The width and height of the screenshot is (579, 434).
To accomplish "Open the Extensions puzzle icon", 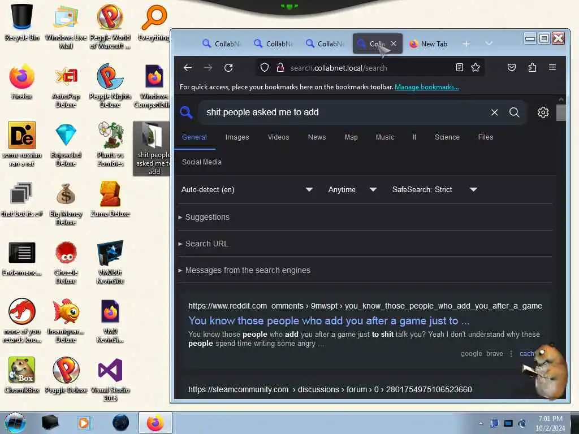I will [532, 68].
